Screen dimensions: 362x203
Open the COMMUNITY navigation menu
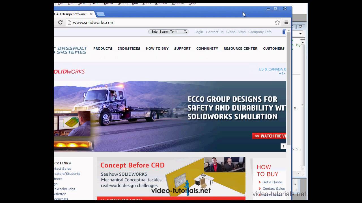point(207,48)
